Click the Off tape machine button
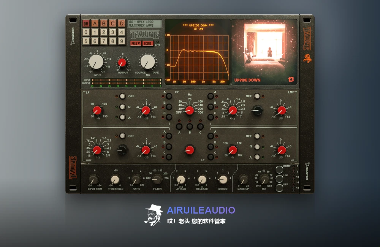 86,24
